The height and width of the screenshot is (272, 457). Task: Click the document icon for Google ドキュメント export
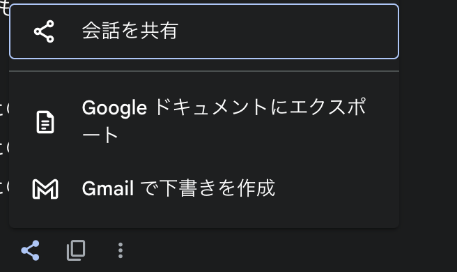tap(45, 122)
